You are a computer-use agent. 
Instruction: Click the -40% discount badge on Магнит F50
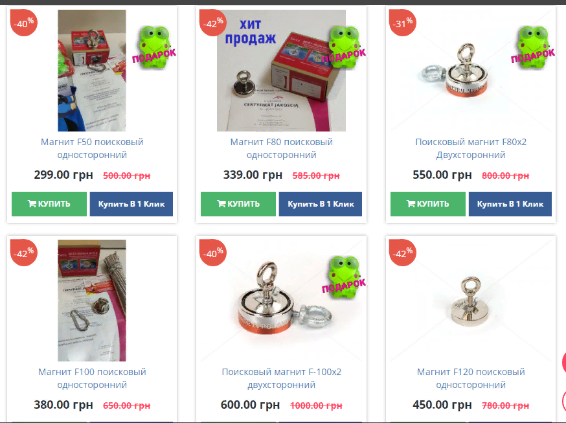[x=24, y=23]
